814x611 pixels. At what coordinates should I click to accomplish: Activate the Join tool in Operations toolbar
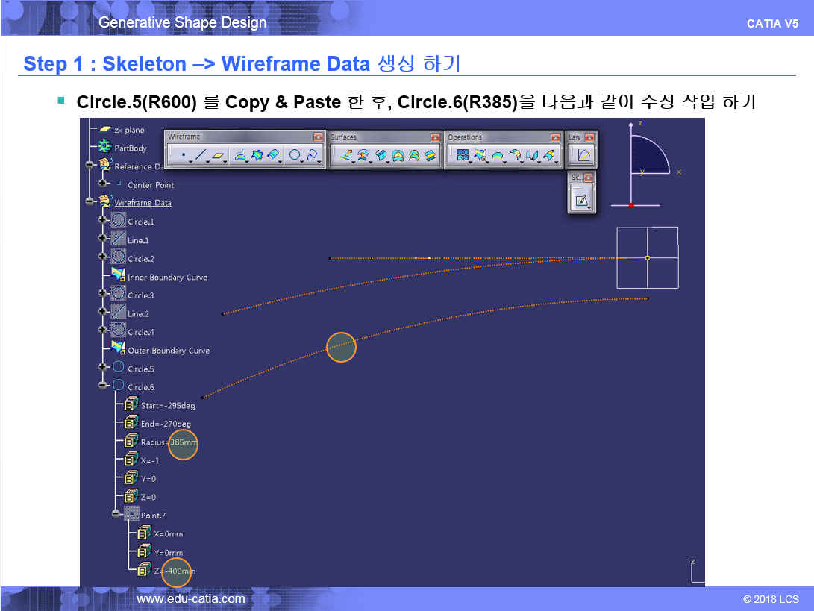(463, 156)
